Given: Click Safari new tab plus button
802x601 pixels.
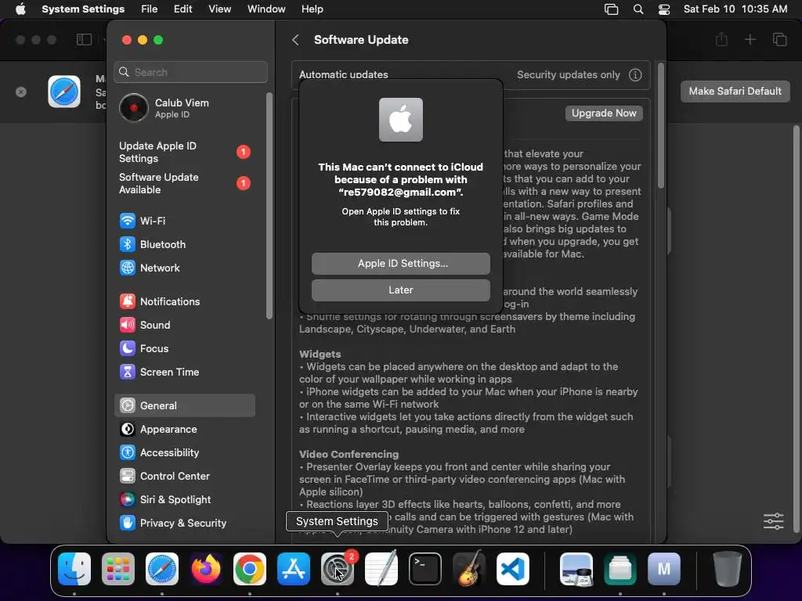Looking at the screenshot, I should [750, 39].
